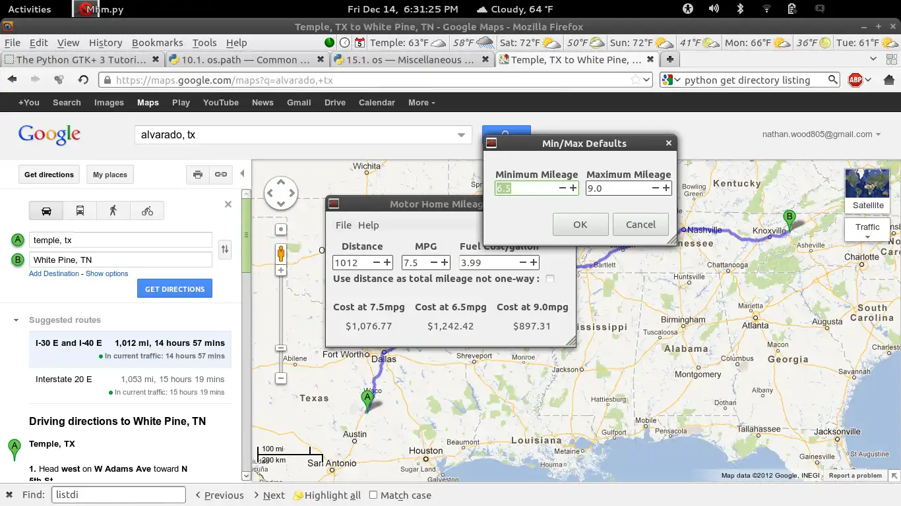Swap start and end destinations
This screenshot has width=901, height=506.
coord(225,250)
